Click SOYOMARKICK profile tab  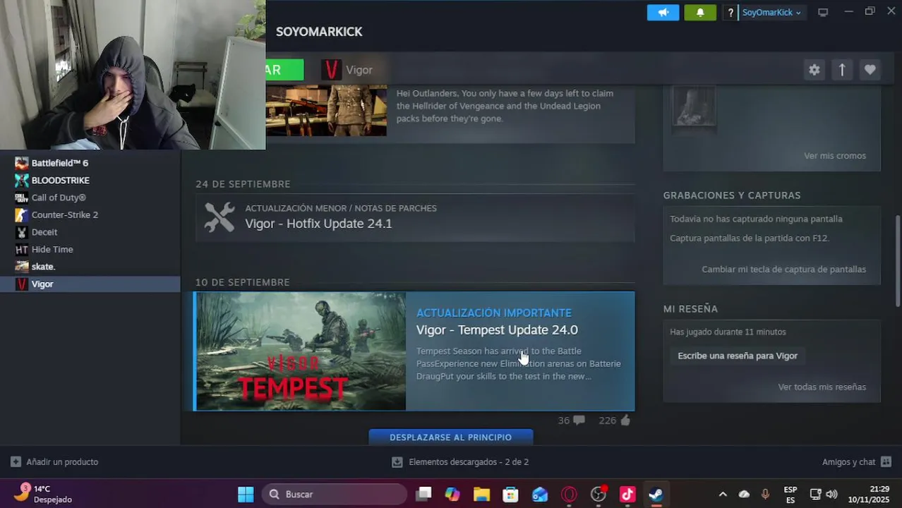(x=319, y=32)
